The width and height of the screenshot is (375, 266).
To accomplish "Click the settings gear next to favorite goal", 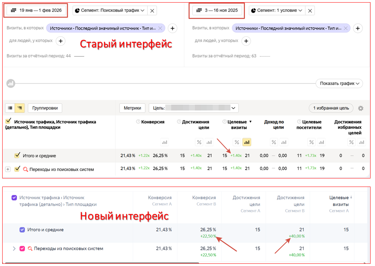I will pos(360,108).
